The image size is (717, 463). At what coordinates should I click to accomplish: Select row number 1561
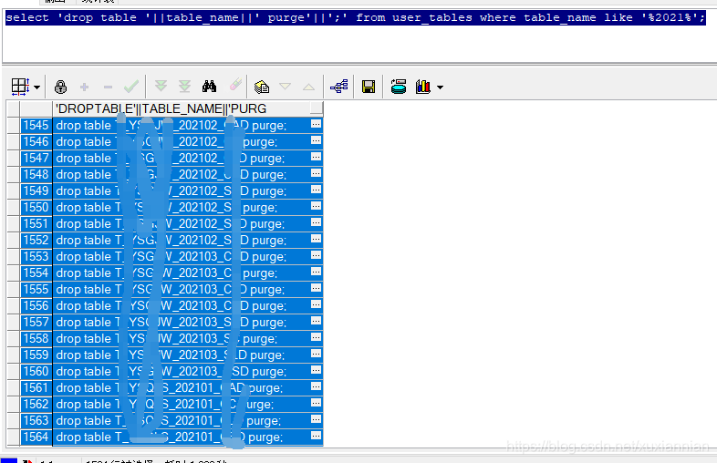click(36, 388)
